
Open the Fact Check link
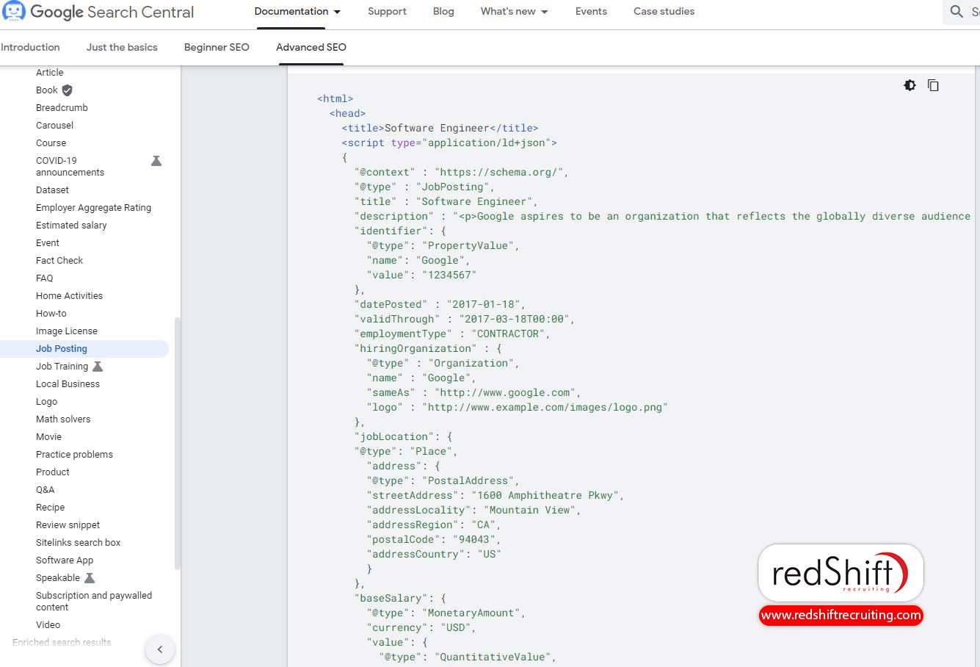tap(59, 261)
